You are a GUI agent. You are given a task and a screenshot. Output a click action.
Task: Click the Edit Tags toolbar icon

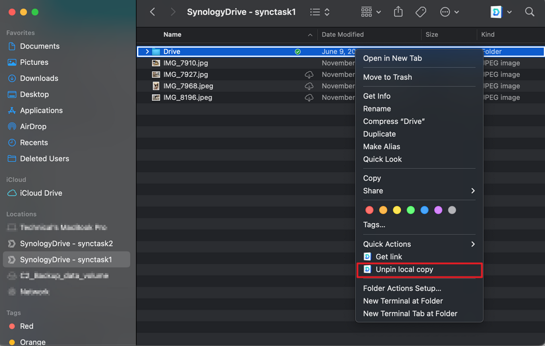click(x=421, y=12)
